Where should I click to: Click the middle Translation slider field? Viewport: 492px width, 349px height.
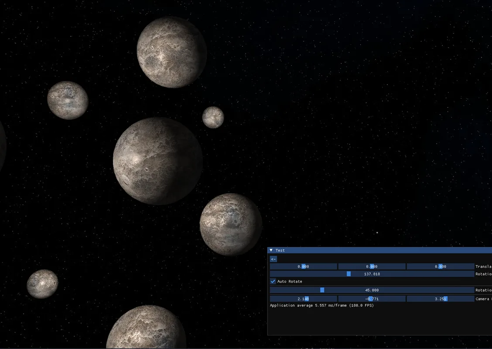point(372,266)
